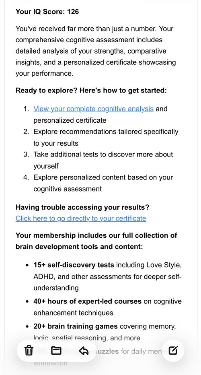Click the faded 'stimulation' text at bottom

point(50,363)
